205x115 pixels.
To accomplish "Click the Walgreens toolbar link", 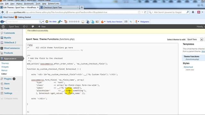I will click(x=144, y=22).
